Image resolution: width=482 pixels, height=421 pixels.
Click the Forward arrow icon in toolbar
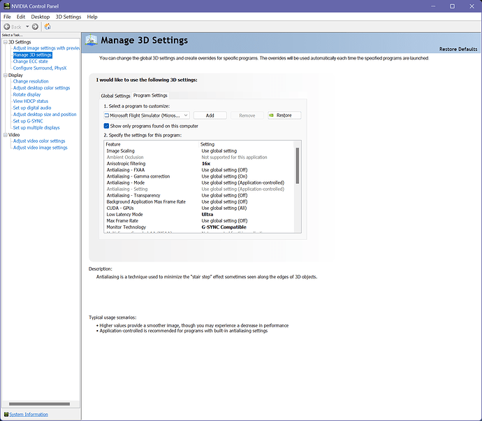[35, 27]
